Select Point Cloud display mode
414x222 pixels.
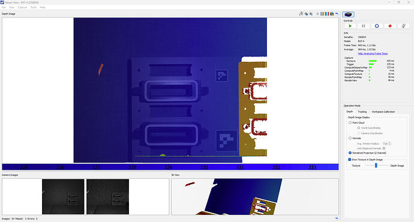pyautogui.click(x=356, y=123)
